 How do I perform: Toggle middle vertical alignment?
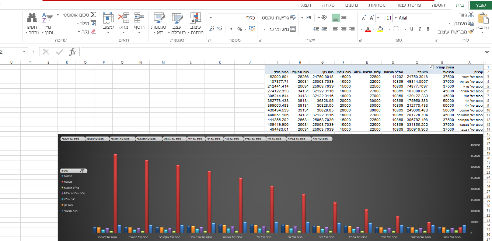[344, 17]
